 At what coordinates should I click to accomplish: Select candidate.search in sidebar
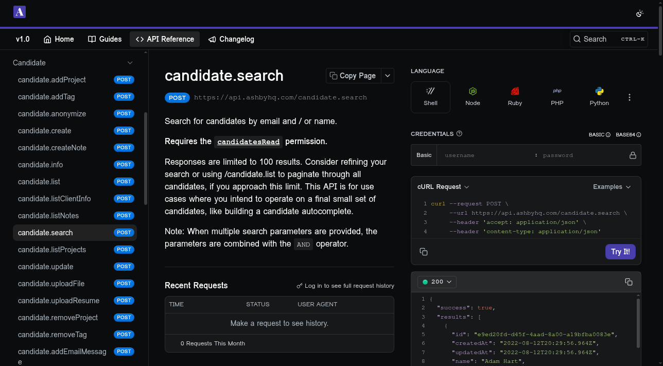coord(75,233)
